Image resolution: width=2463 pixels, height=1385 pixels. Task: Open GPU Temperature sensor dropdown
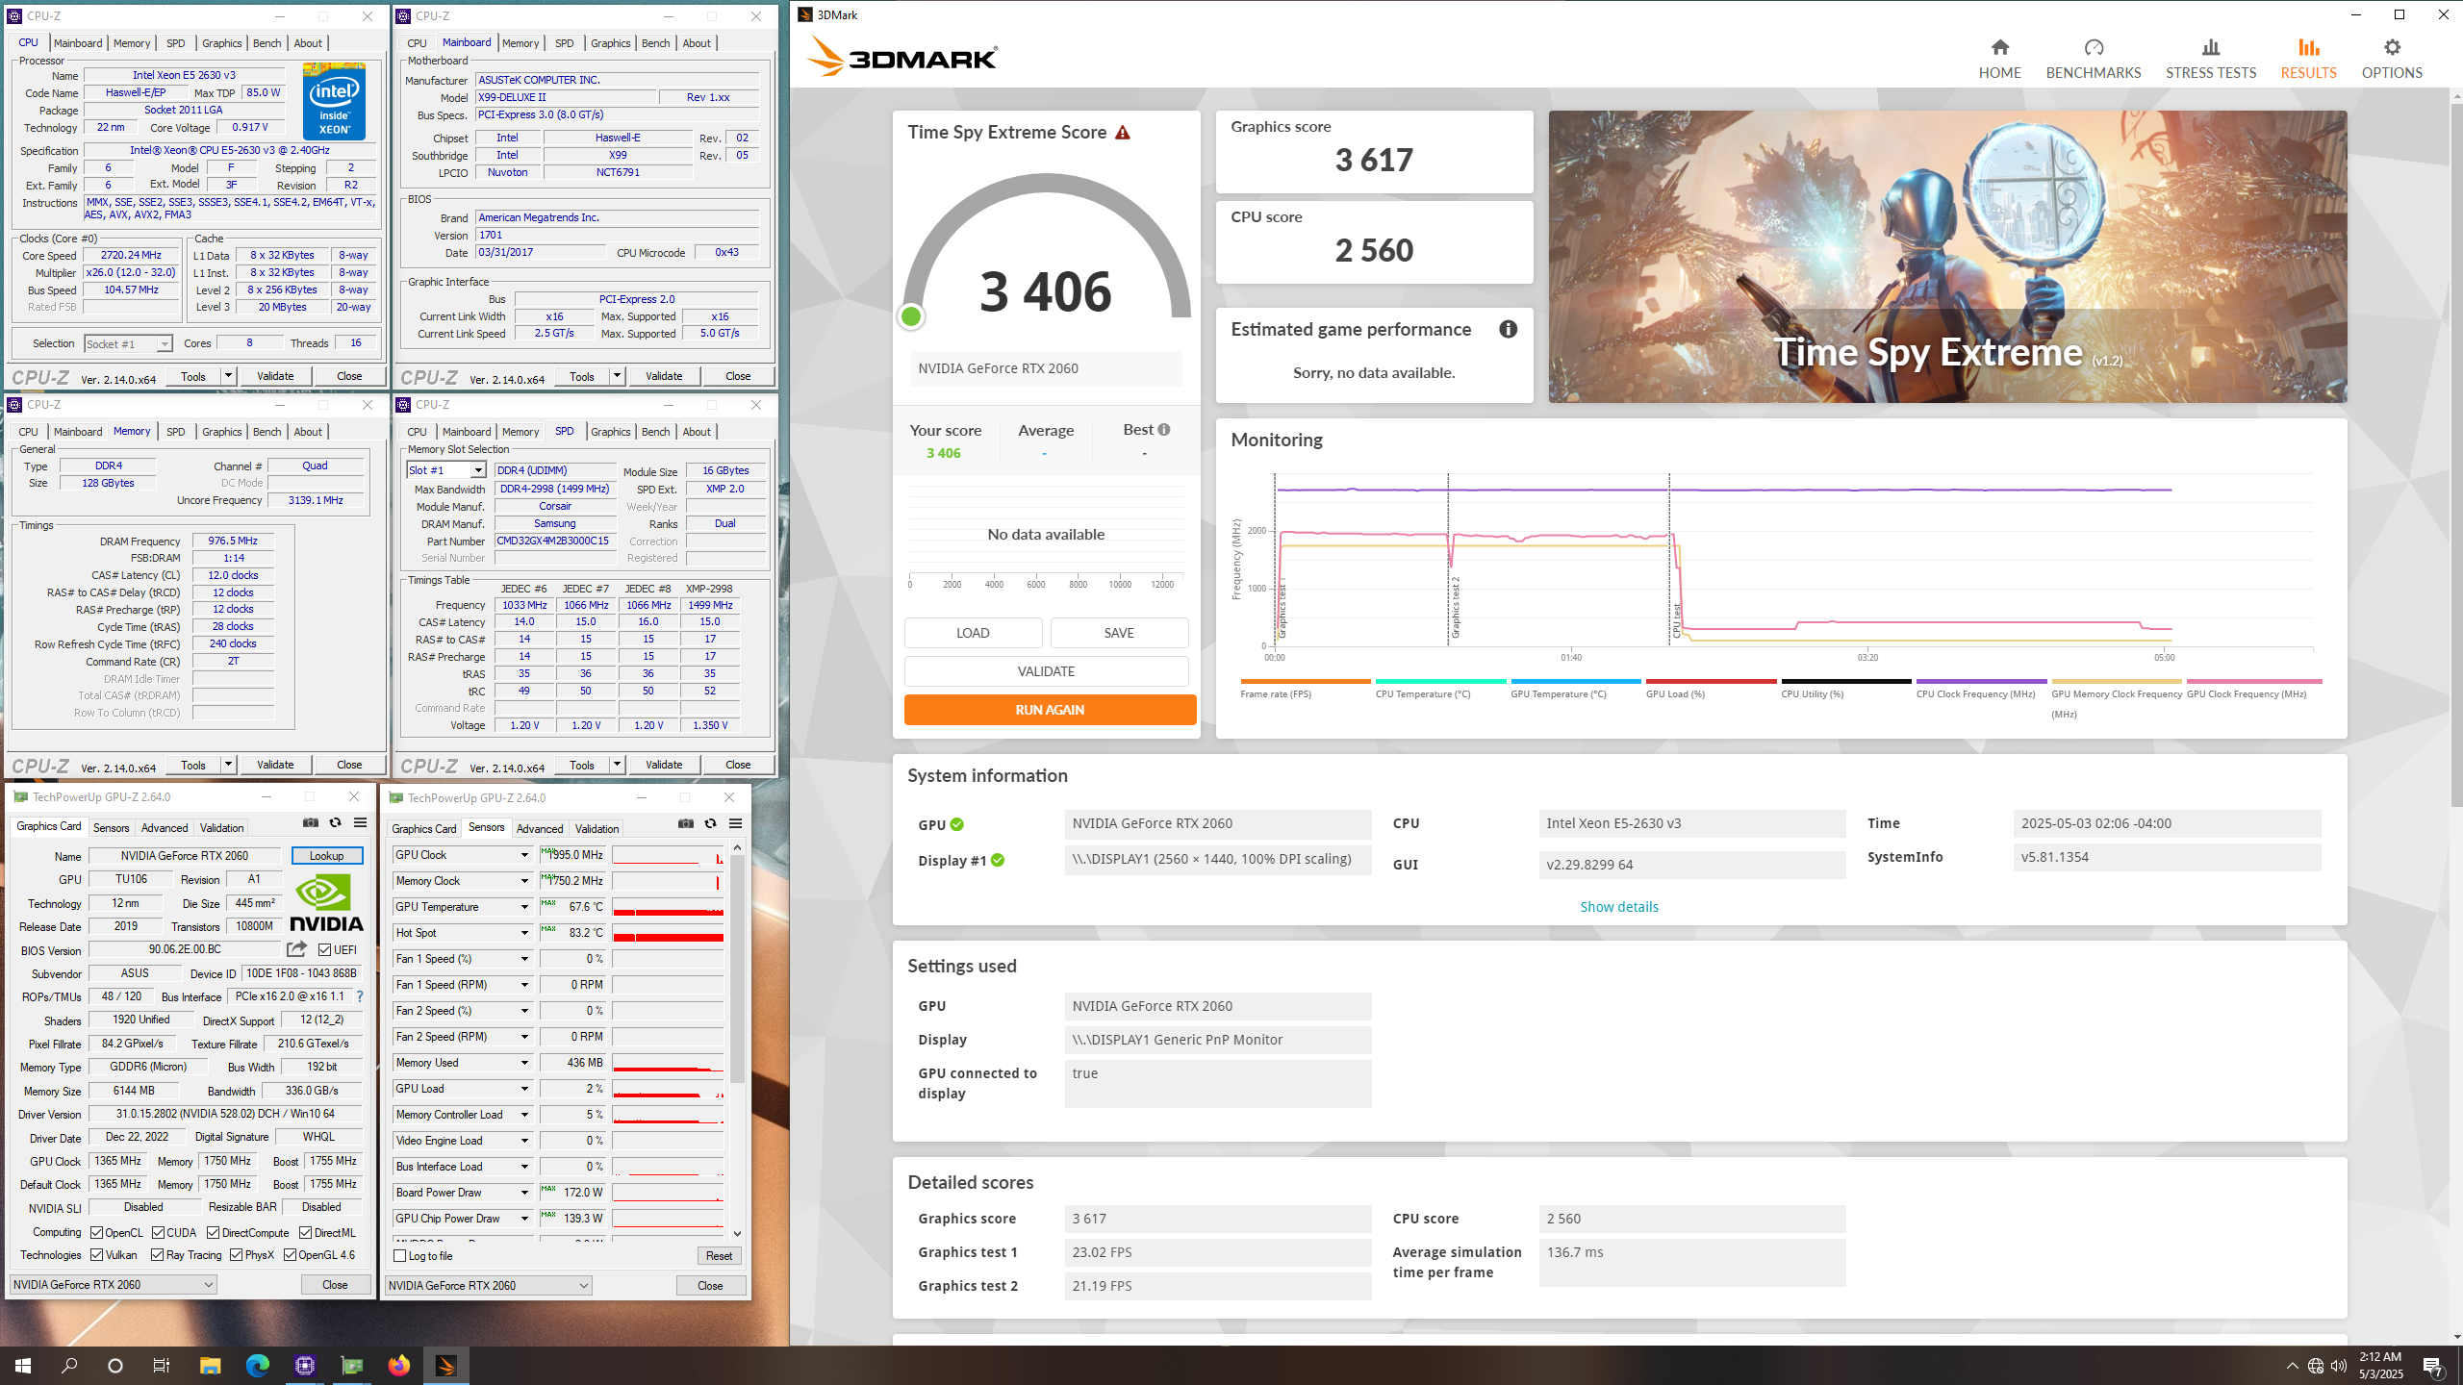(524, 907)
